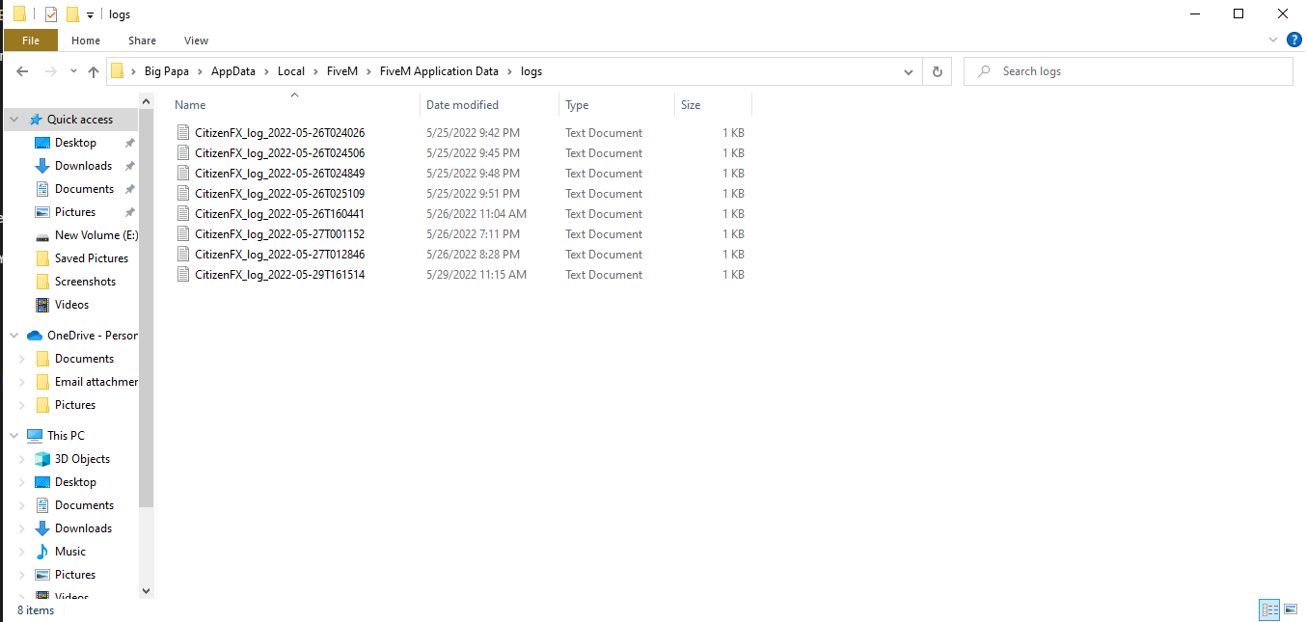Open 3D Objects under This PC
Viewport: 1306px width, 622px height.
[x=82, y=459]
